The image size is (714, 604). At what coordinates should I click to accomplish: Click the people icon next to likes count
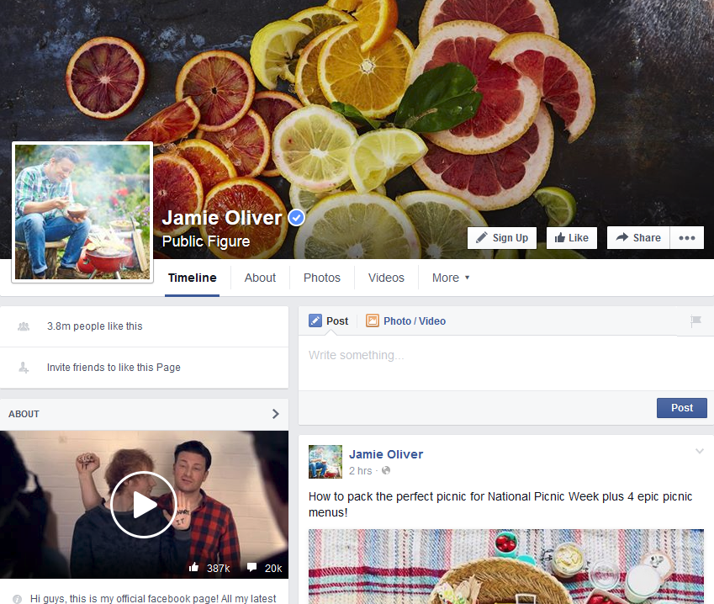click(x=24, y=326)
